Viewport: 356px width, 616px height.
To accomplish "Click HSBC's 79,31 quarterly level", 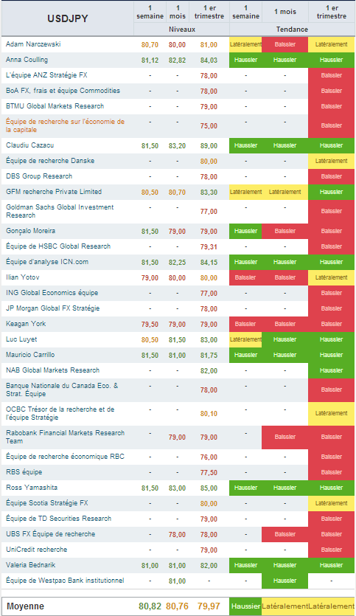I will click(209, 246).
